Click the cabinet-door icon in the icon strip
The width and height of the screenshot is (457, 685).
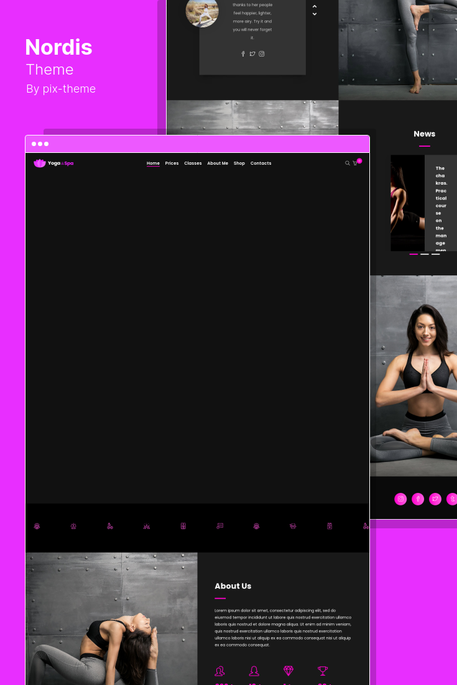[x=183, y=526]
